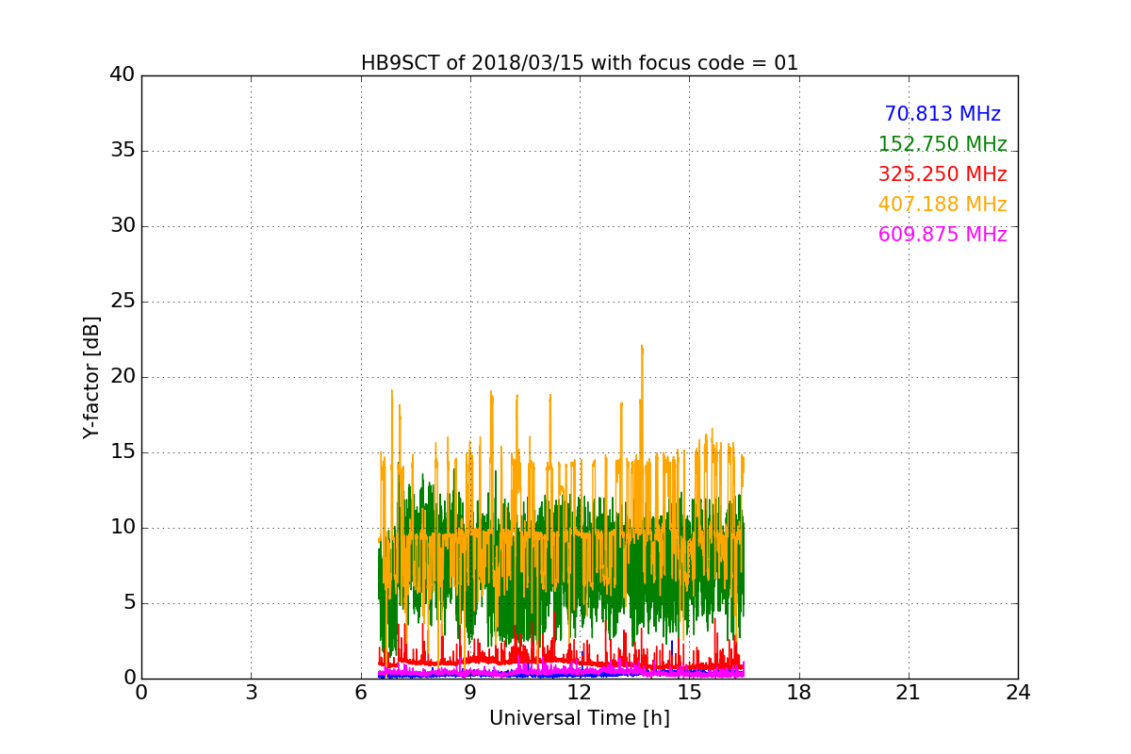This screenshot has height=754, width=1131.
Task: Click the 'Y-factor [dB]' axis label
Action: pyautogui.click(x=91, y=377)
